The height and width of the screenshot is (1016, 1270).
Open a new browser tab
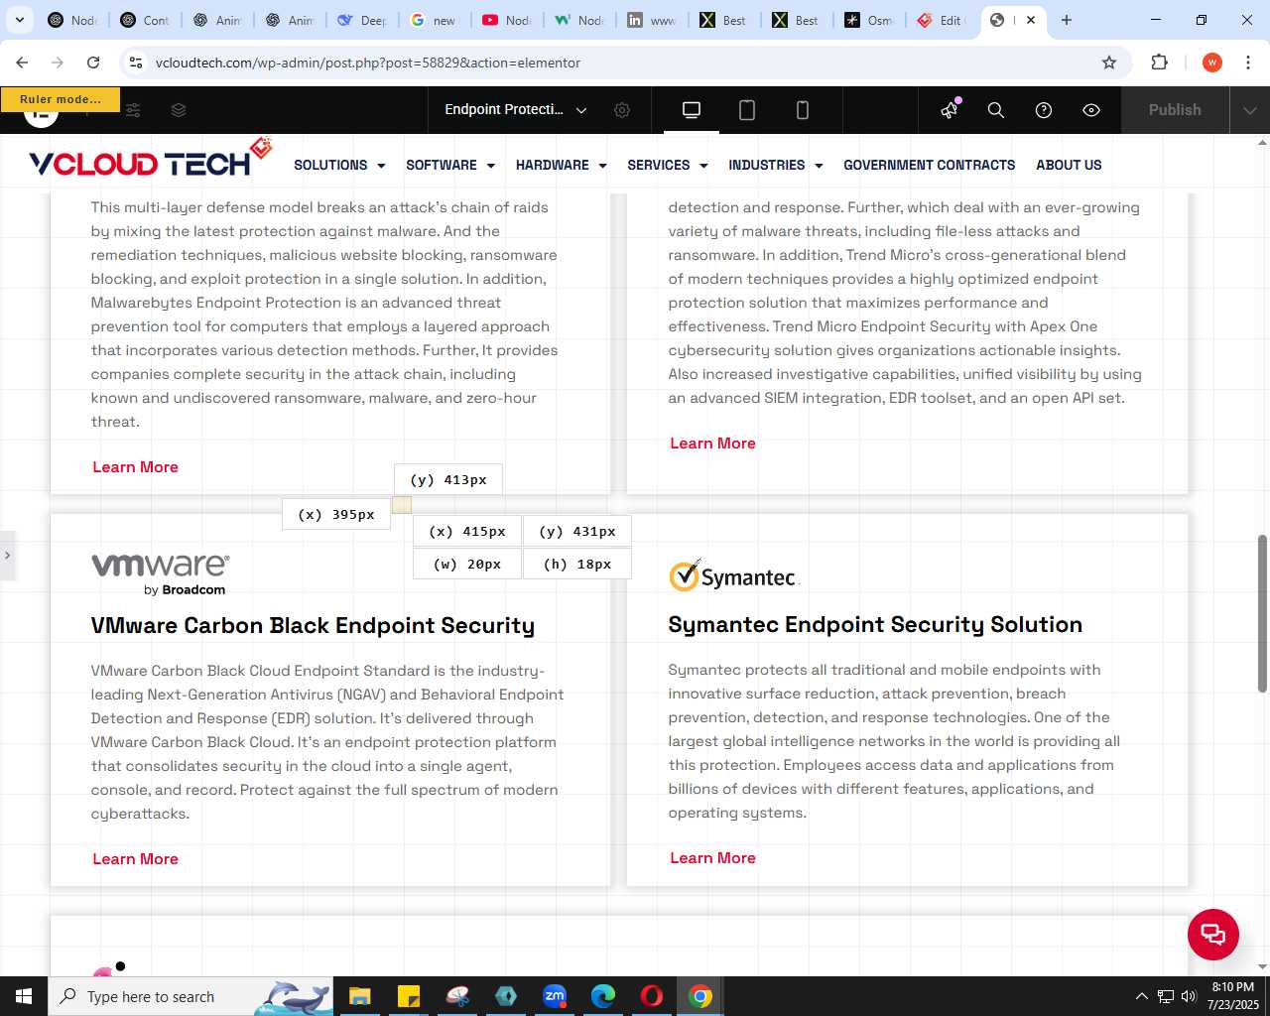click(1067, 20)
